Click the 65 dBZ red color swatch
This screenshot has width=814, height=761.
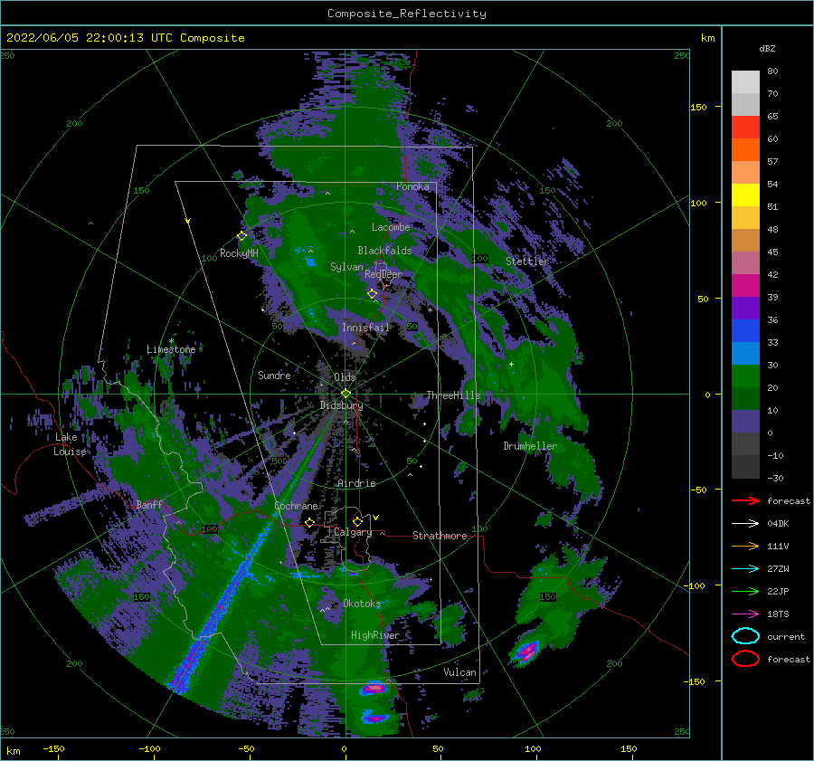745,127
